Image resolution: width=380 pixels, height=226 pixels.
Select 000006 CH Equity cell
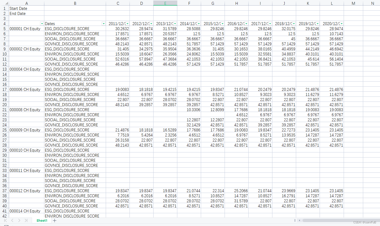tap(26, 90)
